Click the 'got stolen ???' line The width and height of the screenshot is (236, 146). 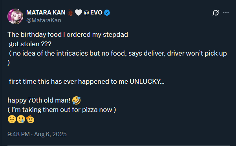[x=30, y=44]
